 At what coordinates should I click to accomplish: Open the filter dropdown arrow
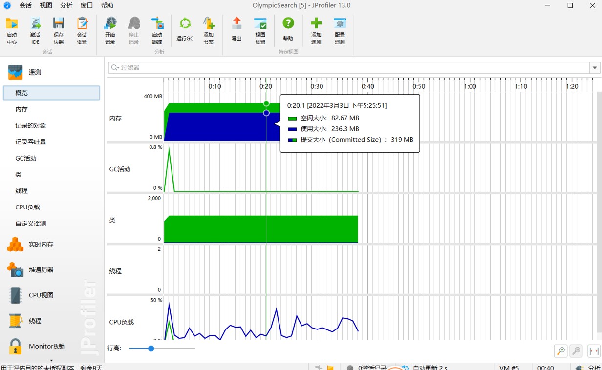pyautogui.click(x=595, y=68)
